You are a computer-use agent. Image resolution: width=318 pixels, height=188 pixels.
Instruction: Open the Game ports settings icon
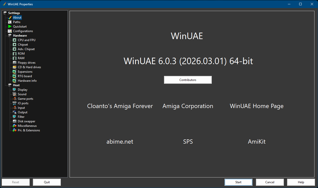pos(25,99)
